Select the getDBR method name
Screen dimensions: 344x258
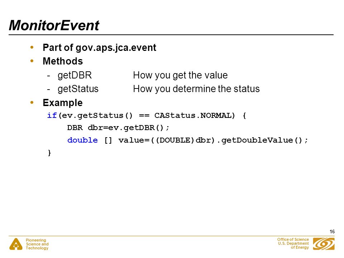(75, 75)
